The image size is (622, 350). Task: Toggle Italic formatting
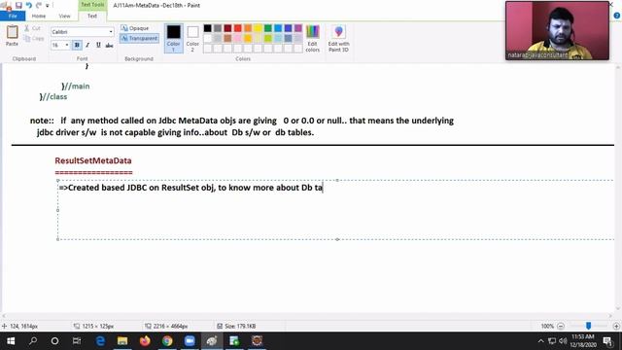pyautogui.click(x=87, y=45)
